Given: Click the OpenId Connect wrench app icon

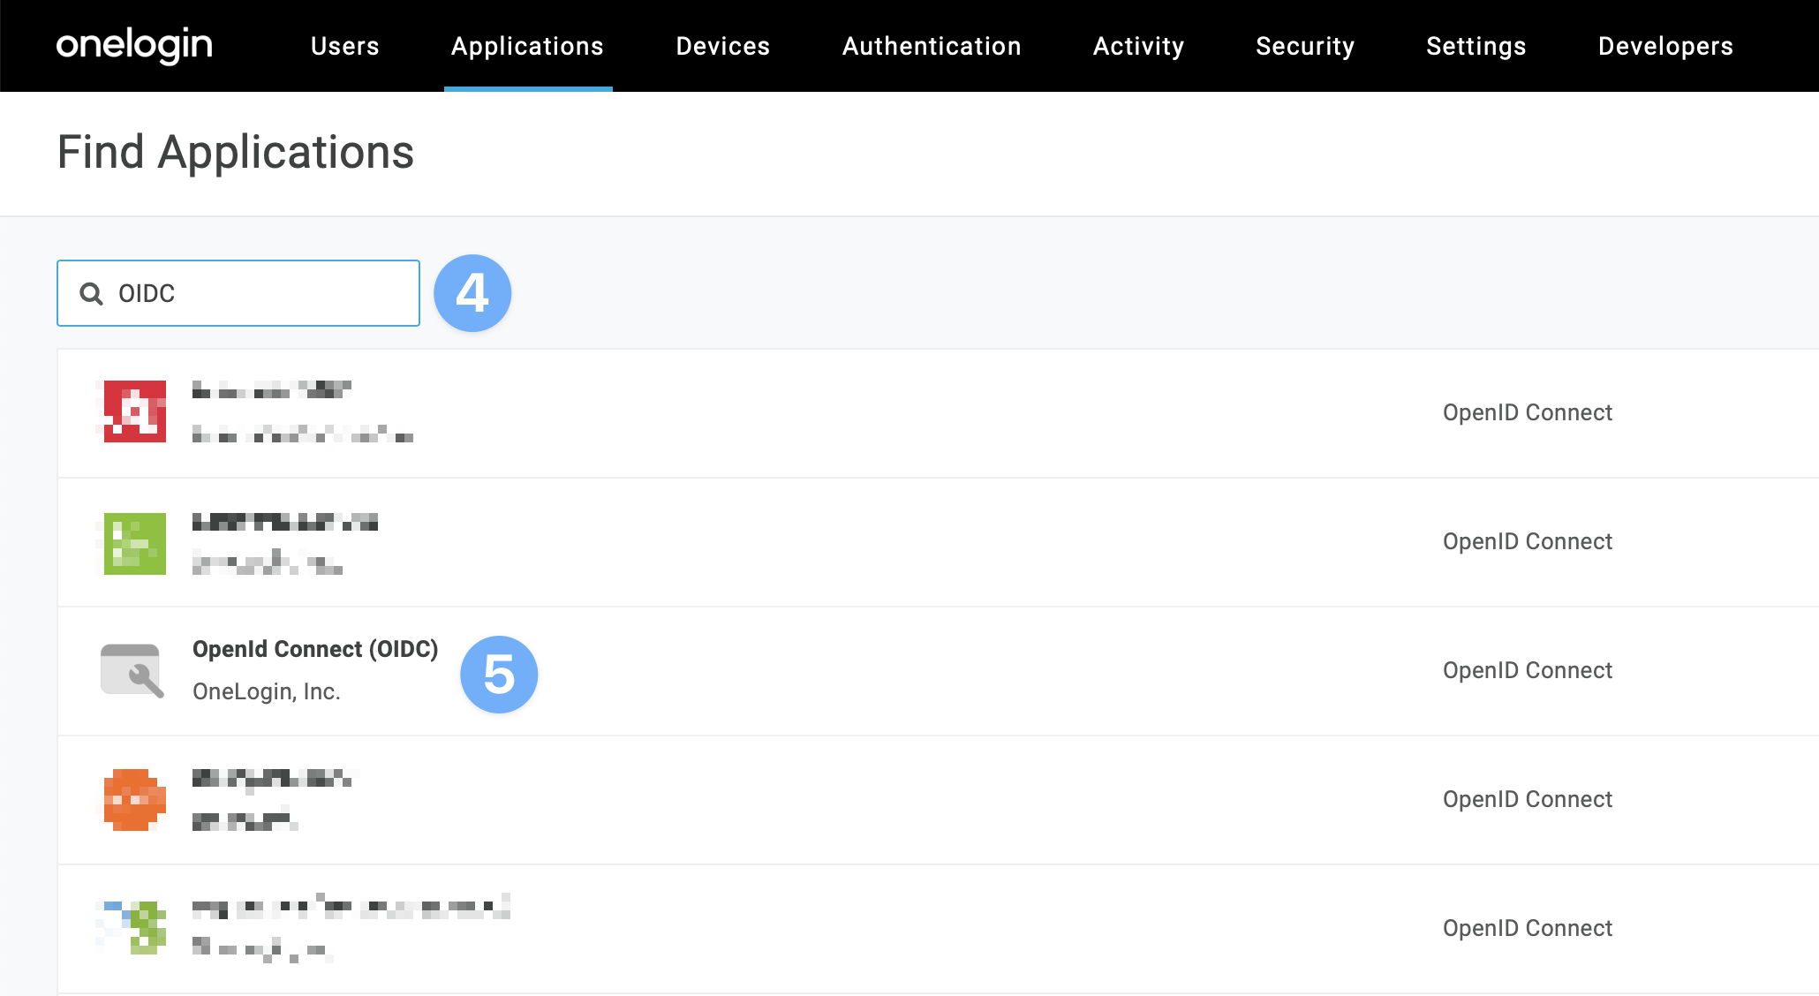Looking at the screenshot, I should [x=132, y=671].
